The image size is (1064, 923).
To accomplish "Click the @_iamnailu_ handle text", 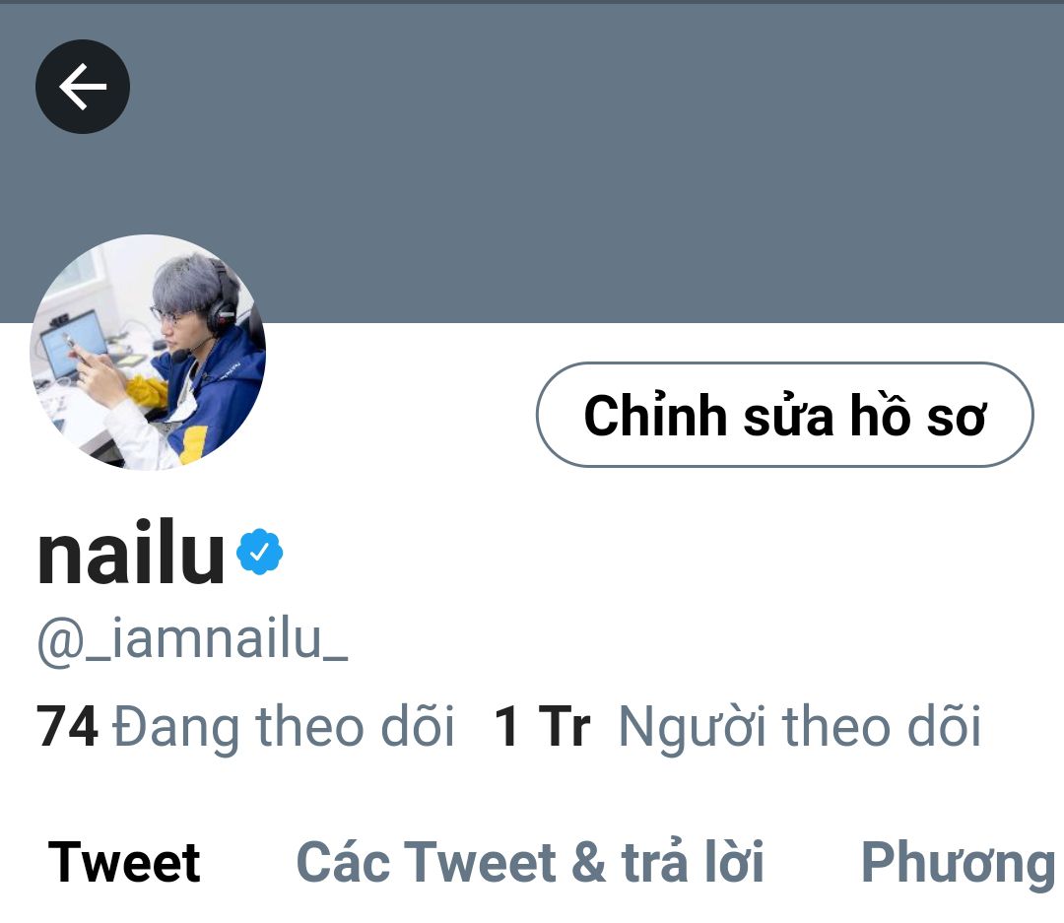I will pos(193,639).
